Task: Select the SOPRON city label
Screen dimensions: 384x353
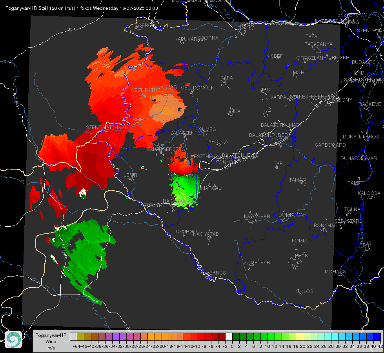Action: [145, 25]
